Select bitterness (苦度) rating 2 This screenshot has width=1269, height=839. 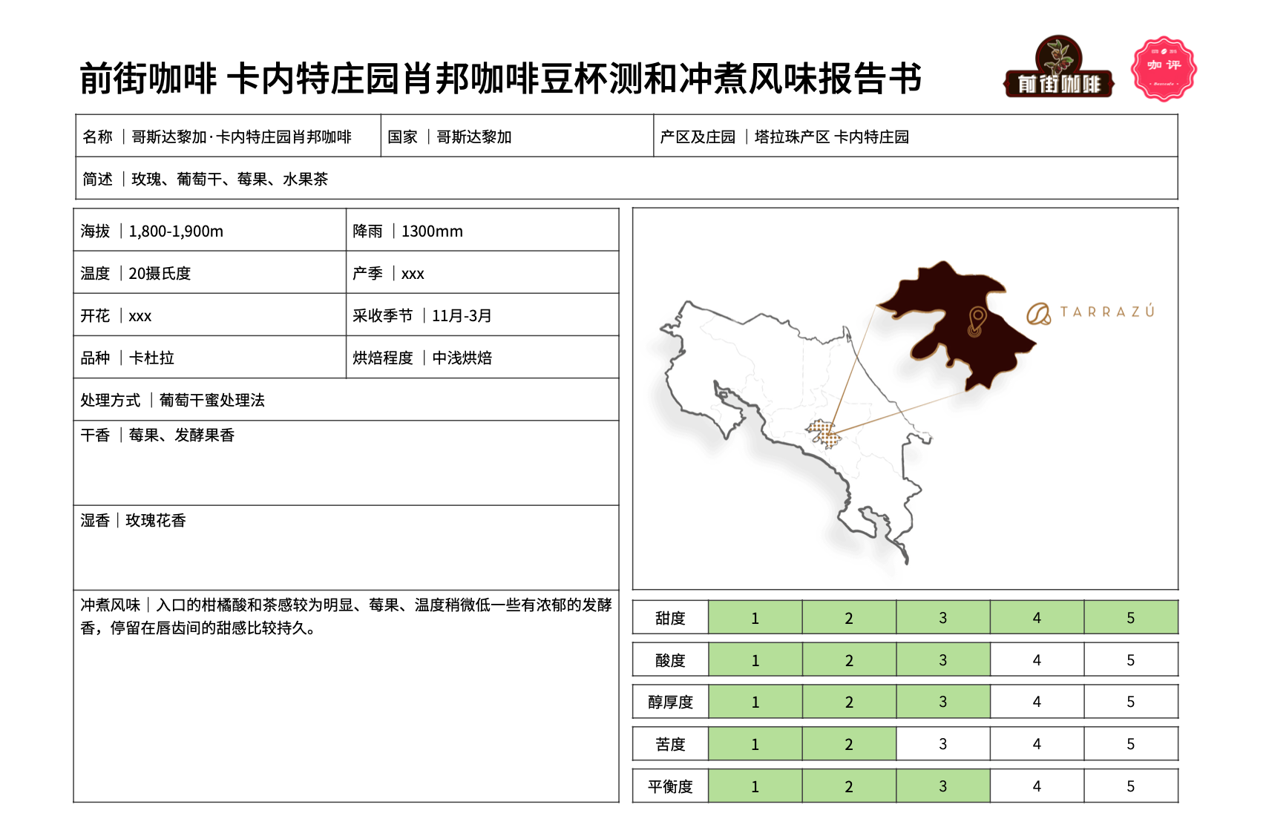pyautogui.click(x=848, y=744)
